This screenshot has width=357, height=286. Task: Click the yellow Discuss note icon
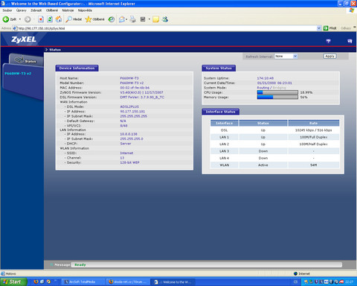155,19
